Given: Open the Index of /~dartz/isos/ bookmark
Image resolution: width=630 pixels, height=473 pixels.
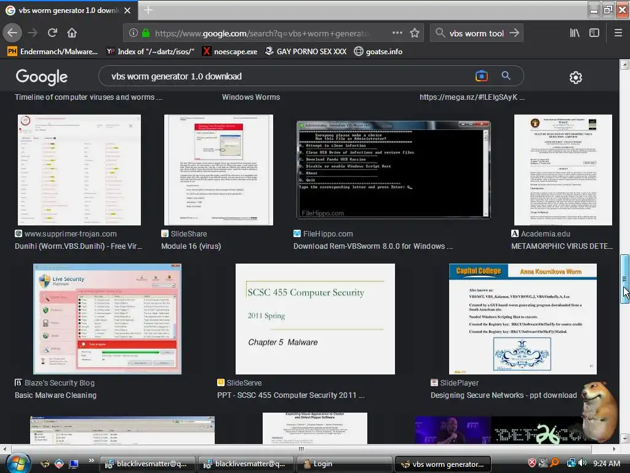Looking at the screenshot, I should click(150, 52).
